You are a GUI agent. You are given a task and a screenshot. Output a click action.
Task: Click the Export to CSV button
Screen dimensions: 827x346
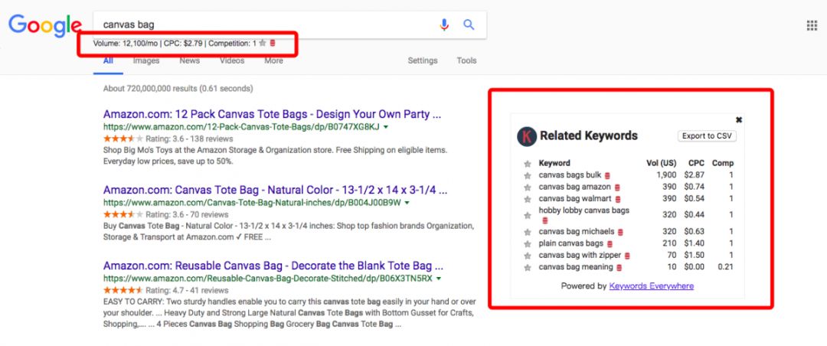pyautogui.click(x=707, y=135)
